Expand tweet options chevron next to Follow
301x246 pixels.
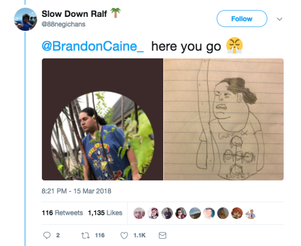(x=280, y=19)
